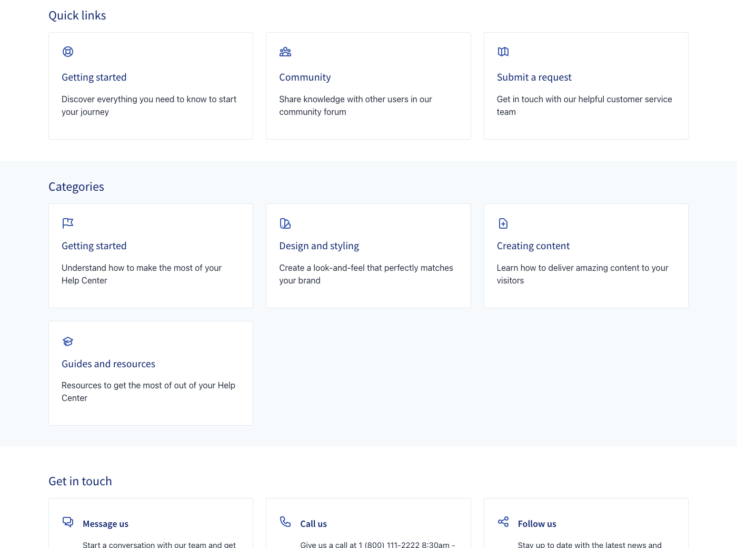737x548 pixels.
Task: Select the Call us heading
Action: pyautogui.click(x=313, y=524)
